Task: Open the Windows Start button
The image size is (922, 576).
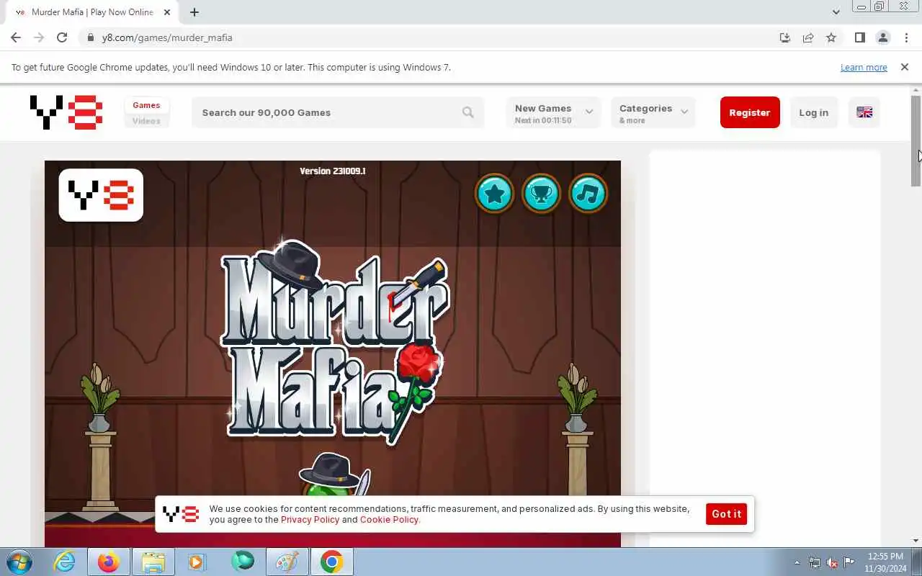Action: point(19,562)
